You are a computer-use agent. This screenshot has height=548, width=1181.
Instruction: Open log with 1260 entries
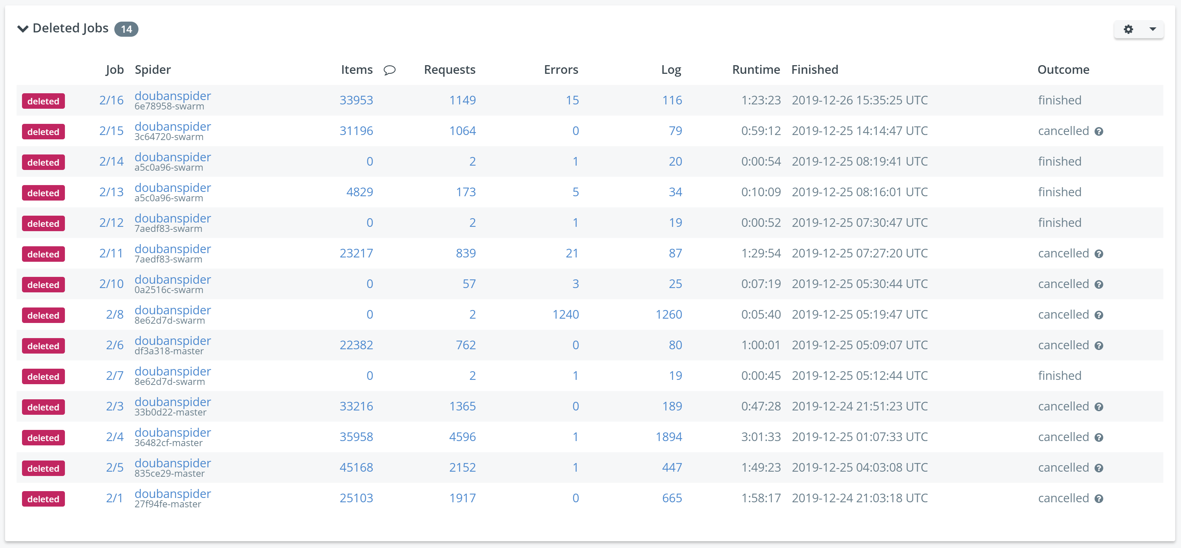click(x=669, y=315)
